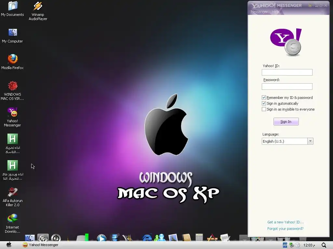The width and height of the screenshot is (333, 249).
Task: Select the lower green H desktop icon
Action: (x=13, y=170)
